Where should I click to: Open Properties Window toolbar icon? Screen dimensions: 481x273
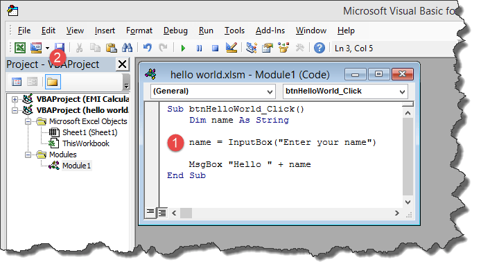point(268,48)
